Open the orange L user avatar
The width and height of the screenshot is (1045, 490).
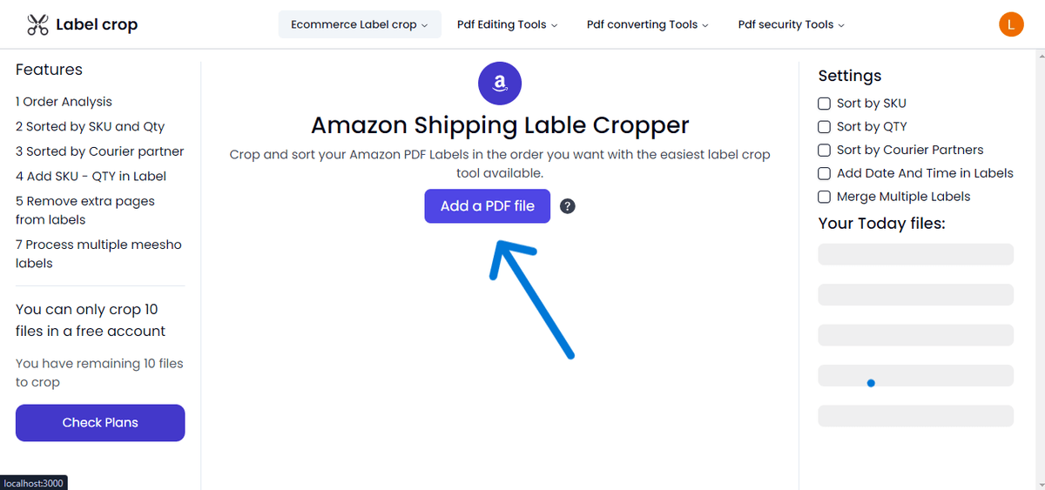(x=1010, y=24)
